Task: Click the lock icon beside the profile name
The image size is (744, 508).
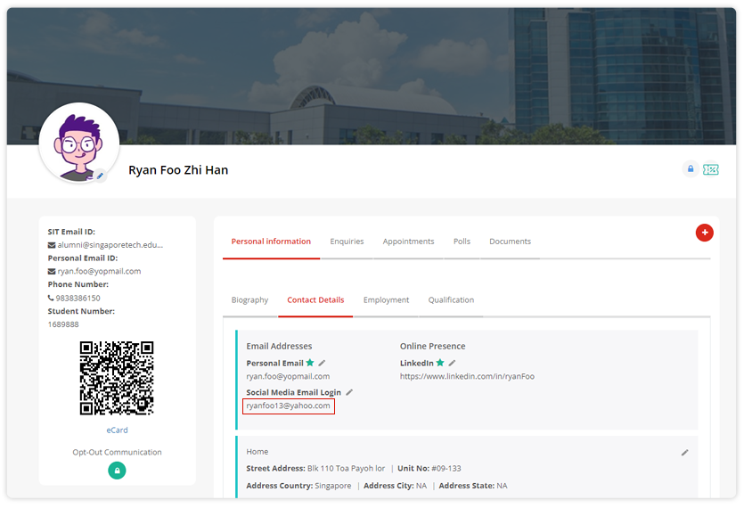Action: 690,169
